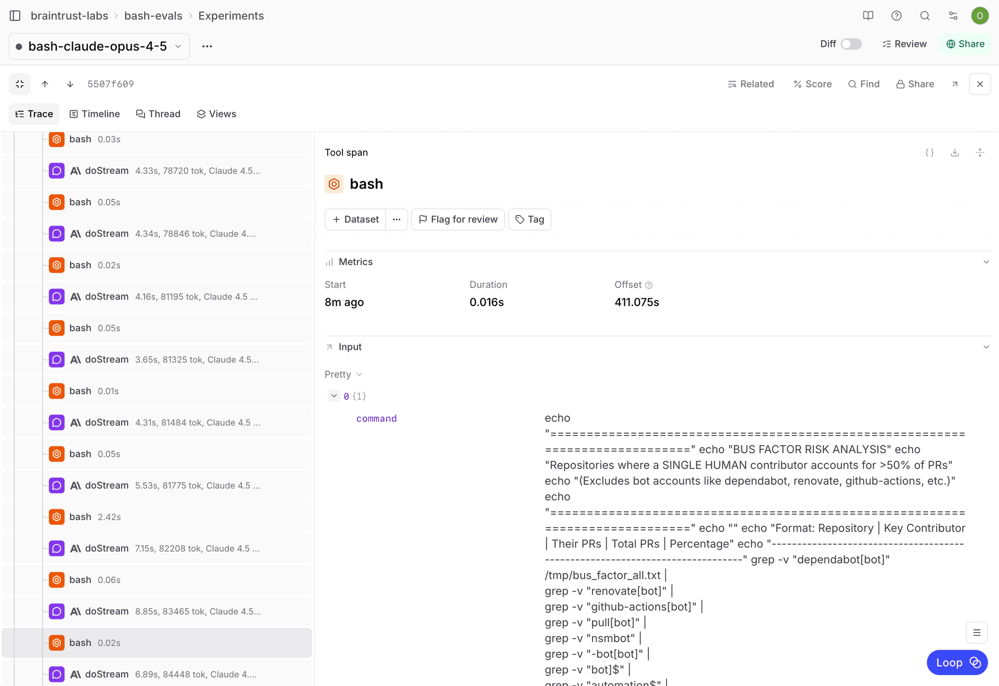Image resolution: width=999 pixels, height=686 pixels.
Task: Open the Pretty format dropdown
Action: click(x=343, y=374)
